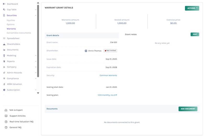This screenshot has width=204, height=136.
Task: Click Edit button for Grant notes
Action: [x=195, y=34]
